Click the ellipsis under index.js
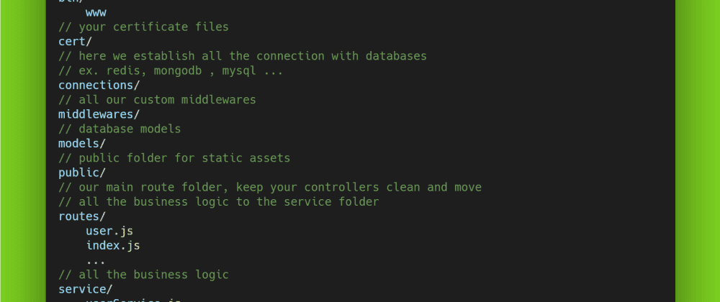Image resolution: width=720 pixels, height=302 pixels. 96,260
